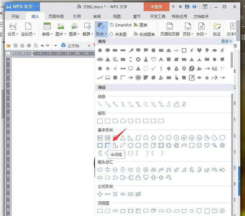Switch to the 页面布局 tab
Image resolution: width=245 pixels, height=216 pixels.
(56, 16)
